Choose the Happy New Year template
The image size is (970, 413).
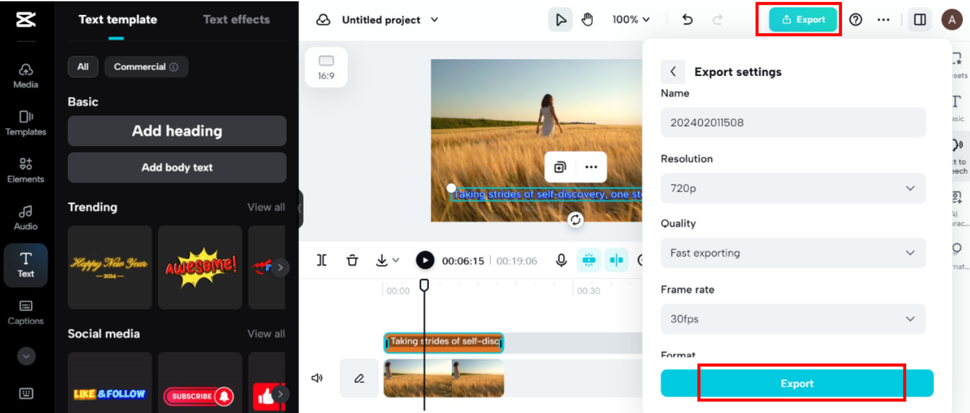click(110, 267)
